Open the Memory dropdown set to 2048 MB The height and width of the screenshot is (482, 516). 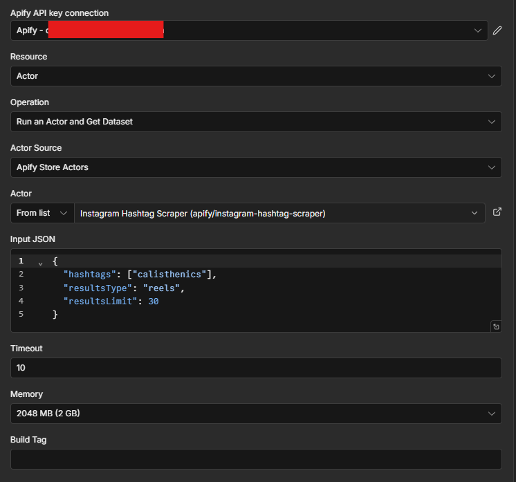256,414
